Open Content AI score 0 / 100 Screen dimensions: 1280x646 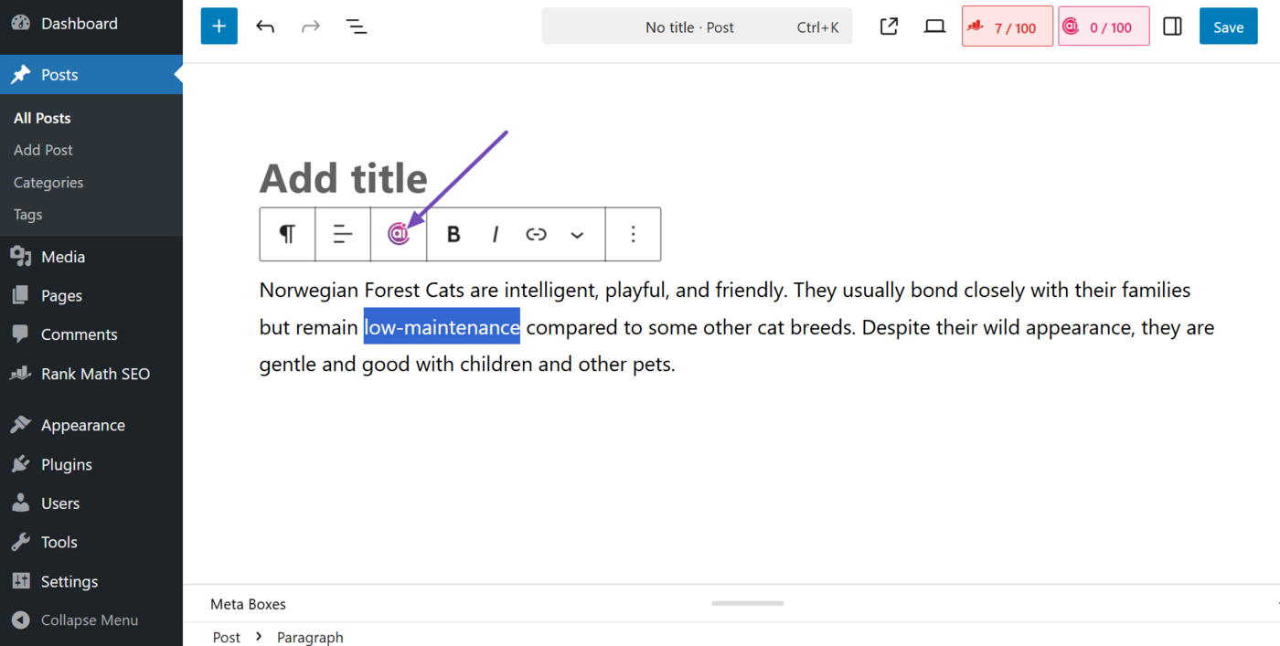1104,26
